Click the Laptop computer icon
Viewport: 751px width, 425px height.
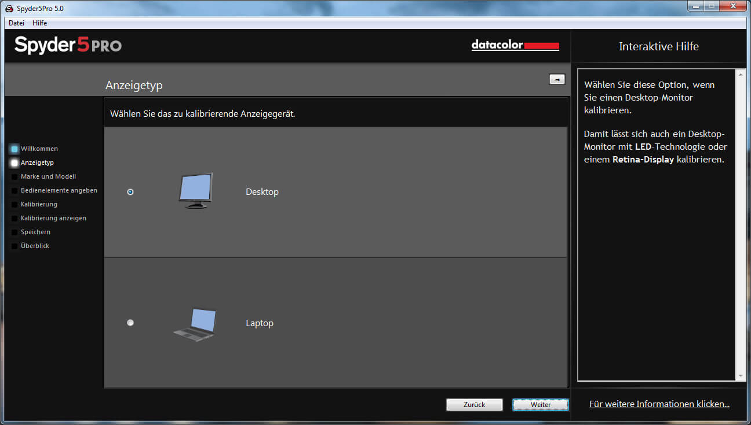(195, 324)
